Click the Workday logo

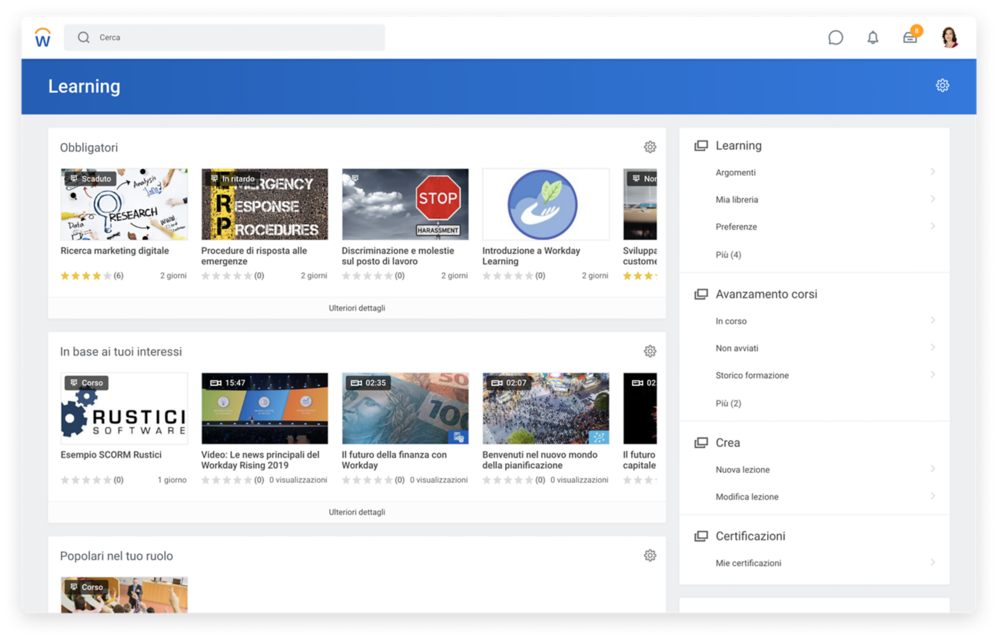[x=43, y=38]
